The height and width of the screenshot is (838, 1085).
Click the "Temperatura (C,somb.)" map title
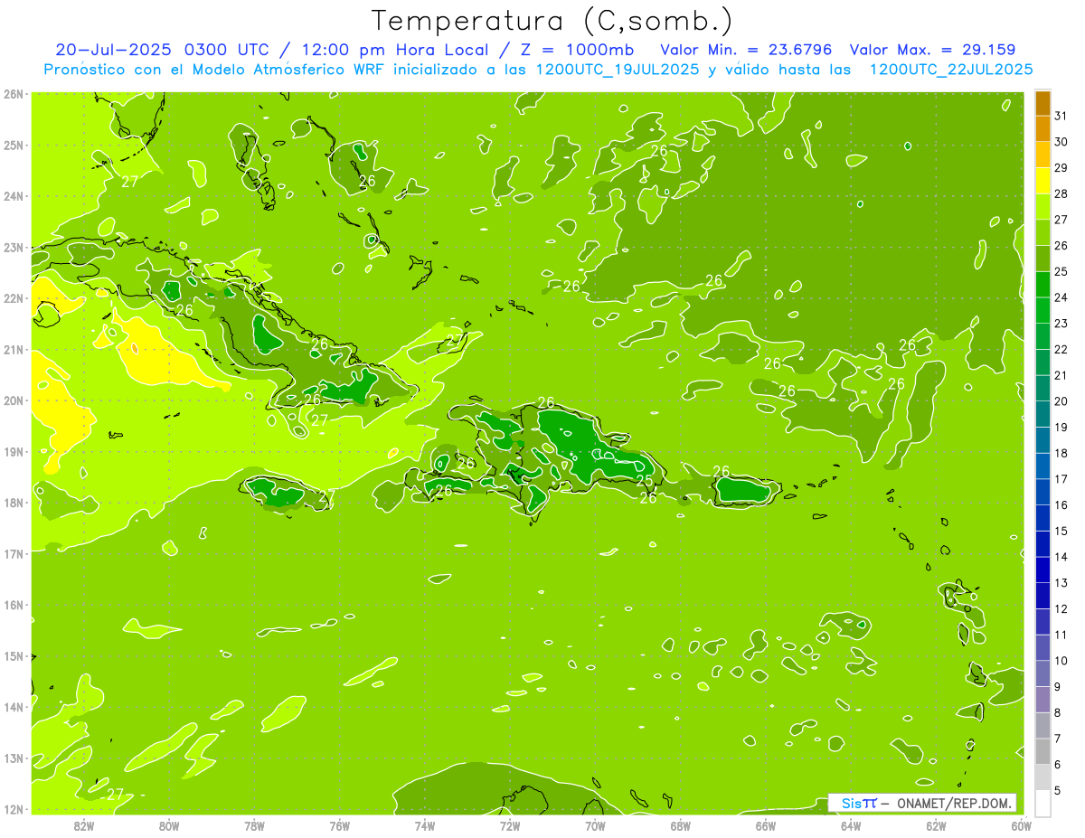pyautogui.click(x=552, y=21)
